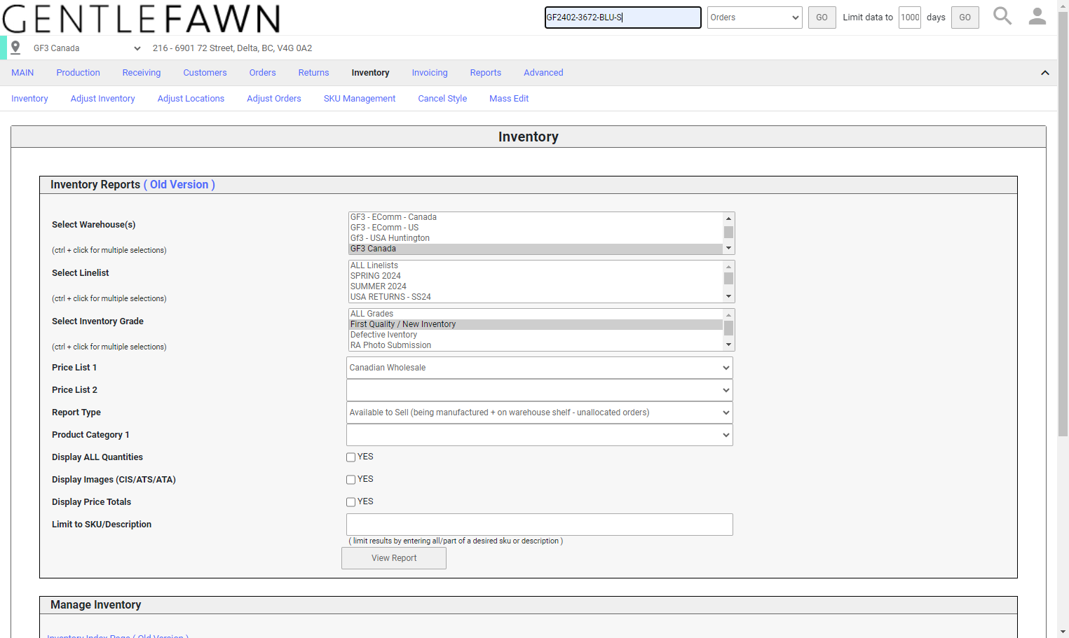The width and height of the screenshot is (1069, 638).
Task: Open the Old Version link of Inventory Reports
Action: pyautogui.click(x=179, y=185)
